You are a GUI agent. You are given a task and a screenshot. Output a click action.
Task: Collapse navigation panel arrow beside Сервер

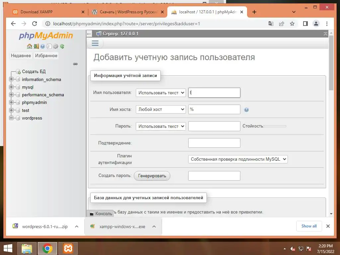tap(89, 34)
